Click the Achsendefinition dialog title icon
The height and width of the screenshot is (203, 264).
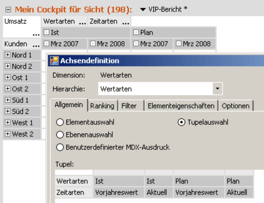click(x=54, y=60)
